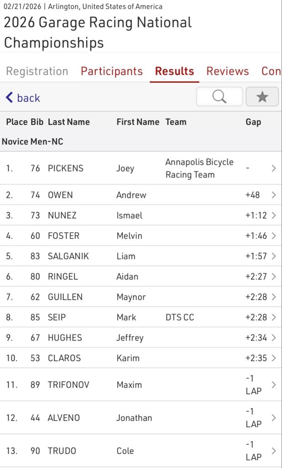Expand Maxim Trifonov row chevron
This screenshot has width=282, height=468.
point(273,385)
